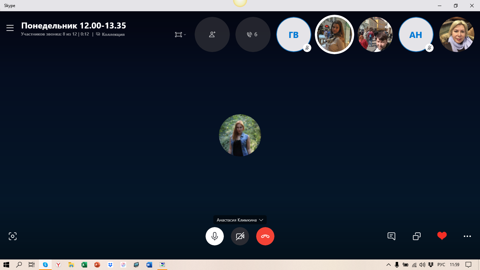Show the 6 more call participants
The image size is (480, 270).
coord(253,34)
